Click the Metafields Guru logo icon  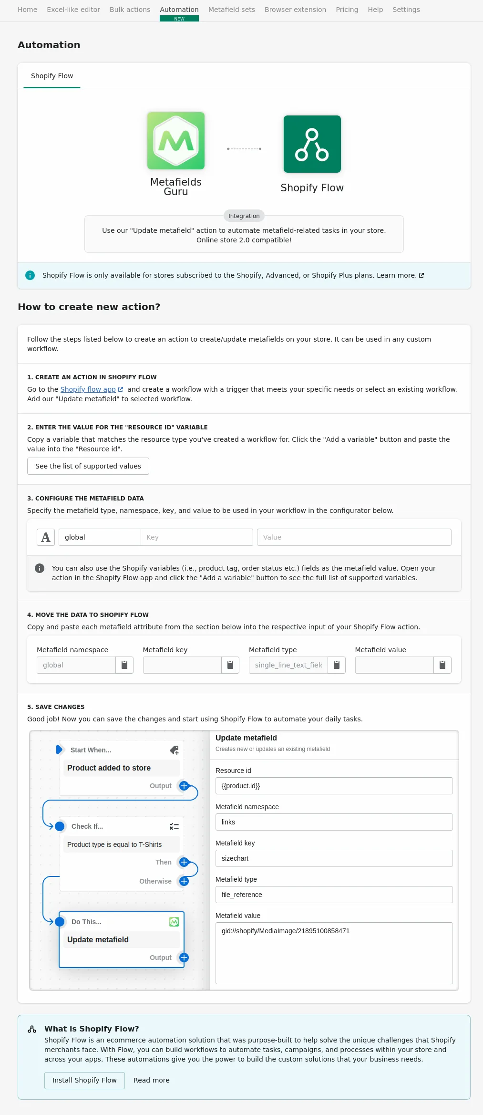click(x=176, y=141)
